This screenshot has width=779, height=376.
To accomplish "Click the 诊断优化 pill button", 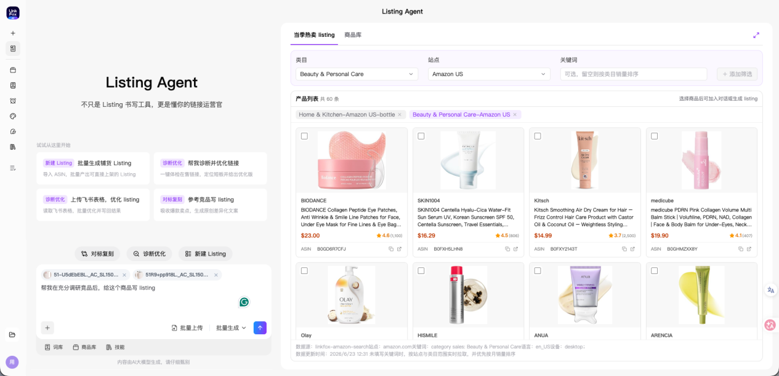I will click(x=150, y=254).
